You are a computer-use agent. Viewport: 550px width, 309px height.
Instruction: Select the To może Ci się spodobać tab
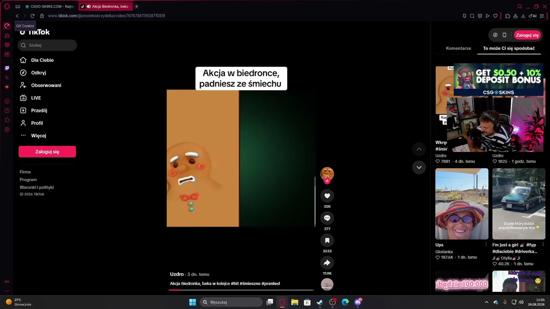click(x=509, y=48)
